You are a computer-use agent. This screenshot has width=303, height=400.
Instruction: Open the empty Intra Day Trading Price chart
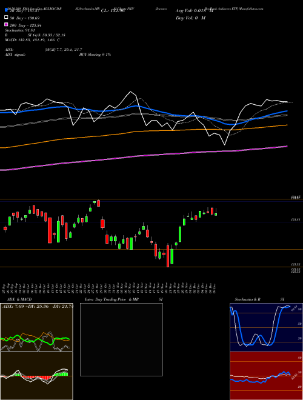(121, 339)
